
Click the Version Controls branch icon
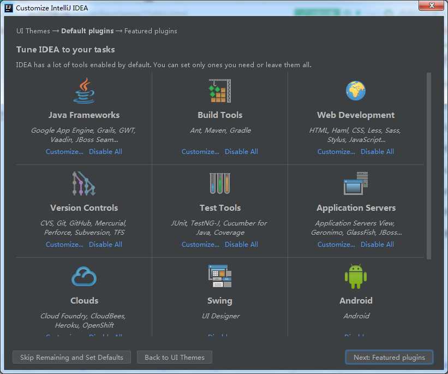[x=83, y=183]
